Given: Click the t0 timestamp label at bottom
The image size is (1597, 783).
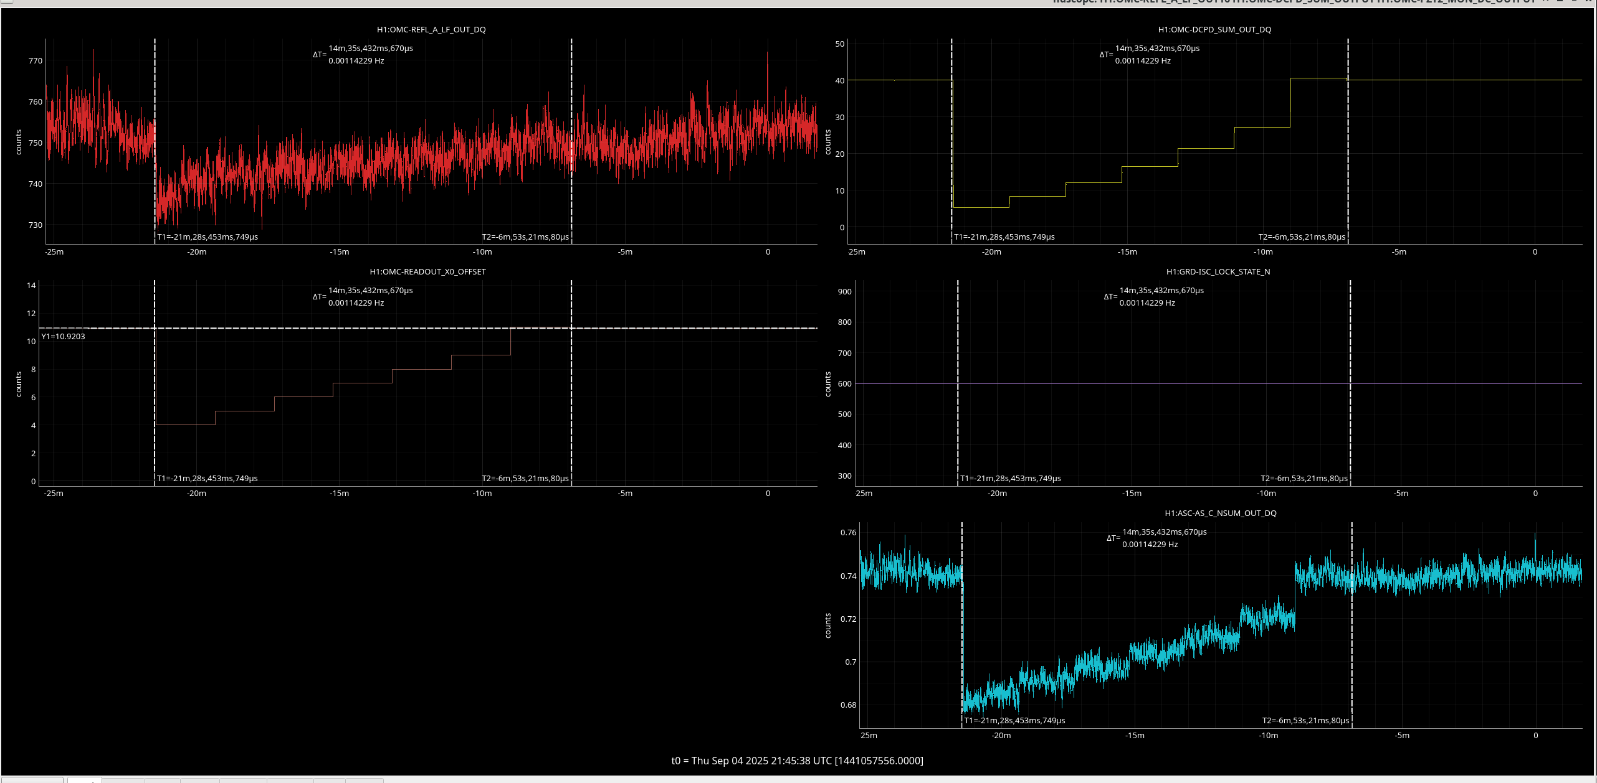Looking at the screenshot, I should [x=797, y=760].
